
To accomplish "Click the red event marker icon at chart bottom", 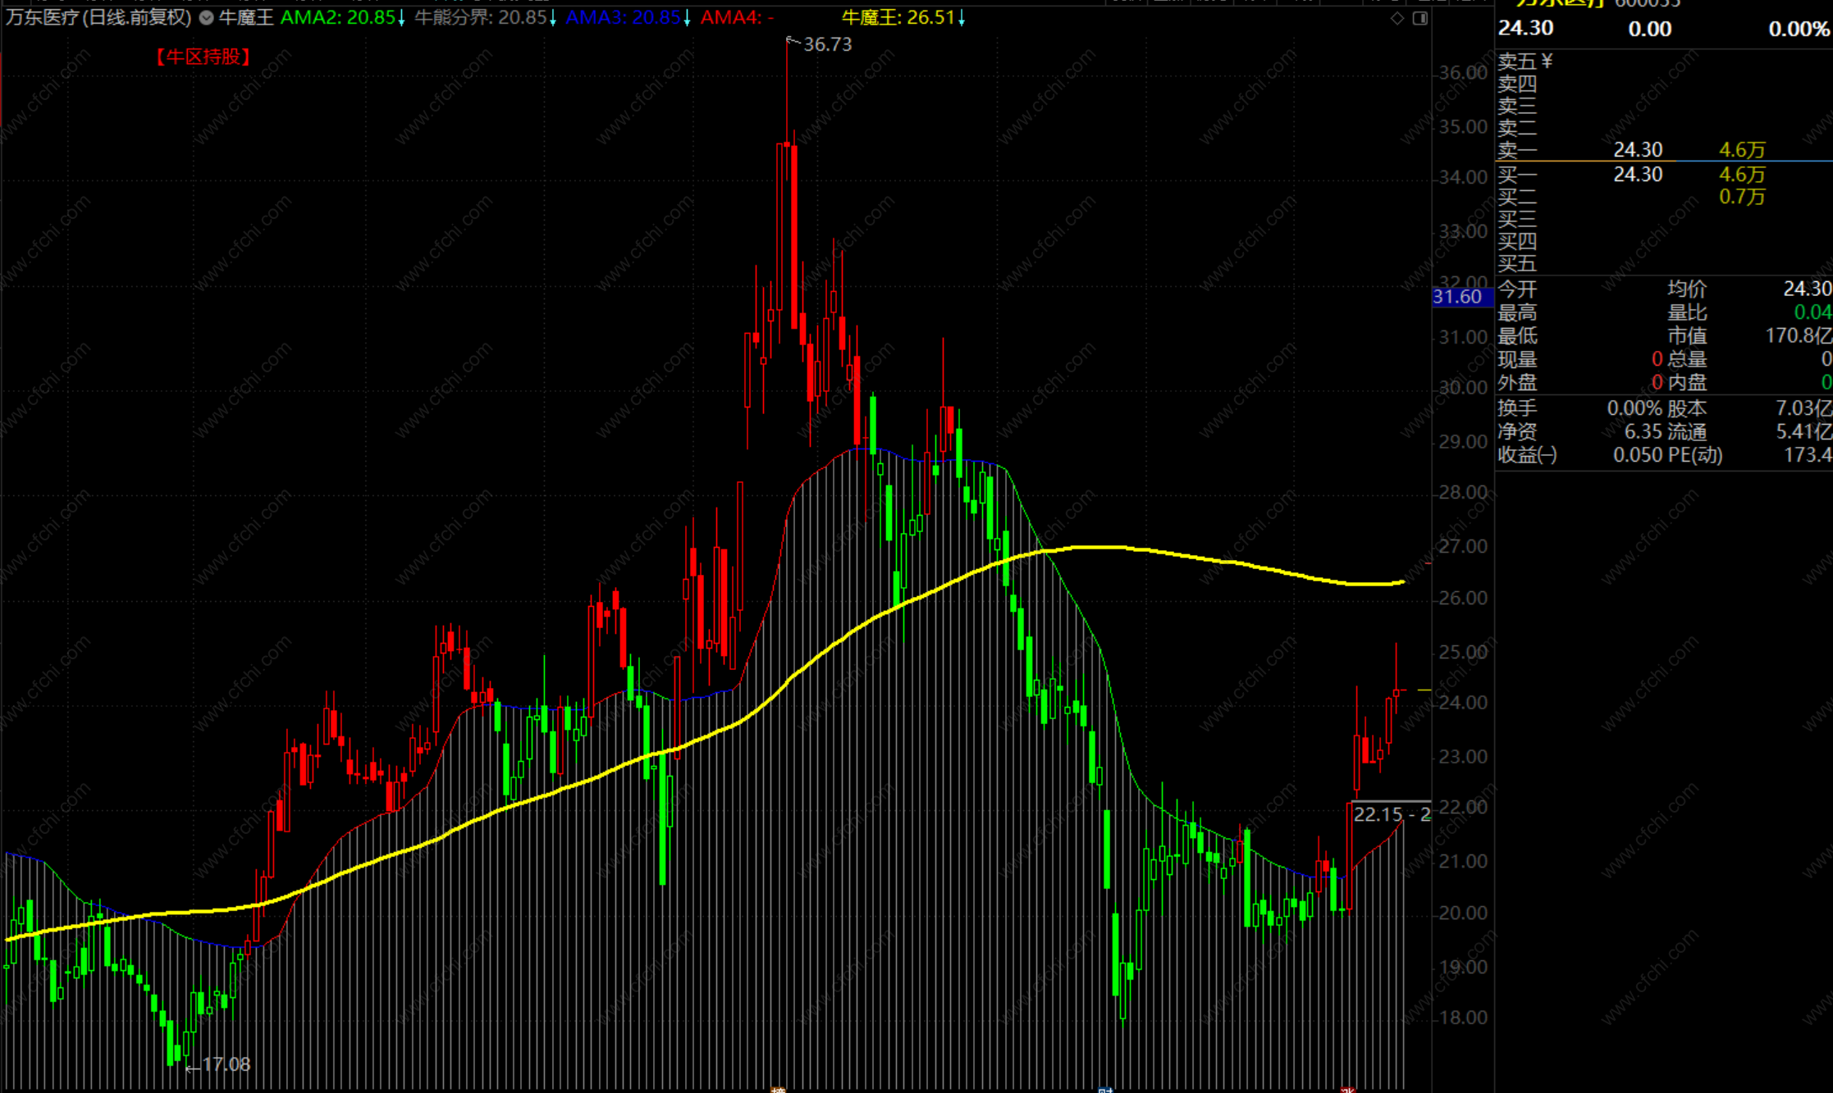I will (1346, 1089).
